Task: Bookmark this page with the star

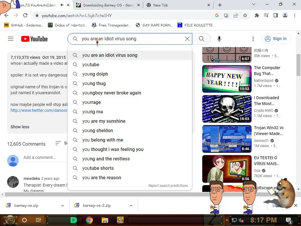Action: pyautogui.click(x=245, y=15)
